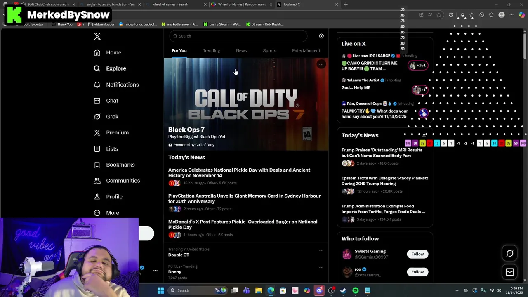Click the Profile icon in the sidebar
Viewport: 528px width, 297px height.
tap(97, 197)
